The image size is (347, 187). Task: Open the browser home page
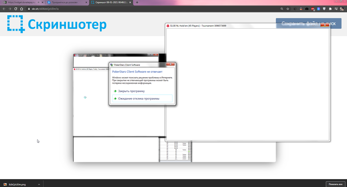(x=21, y=9)
